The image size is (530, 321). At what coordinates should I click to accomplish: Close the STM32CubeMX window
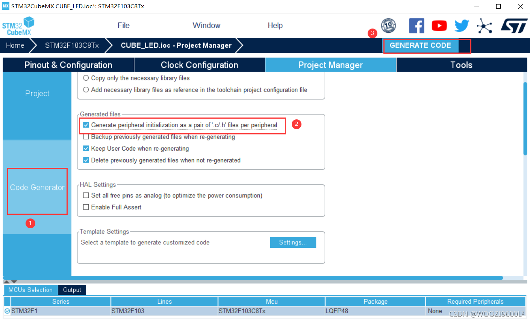click(521, 6)
